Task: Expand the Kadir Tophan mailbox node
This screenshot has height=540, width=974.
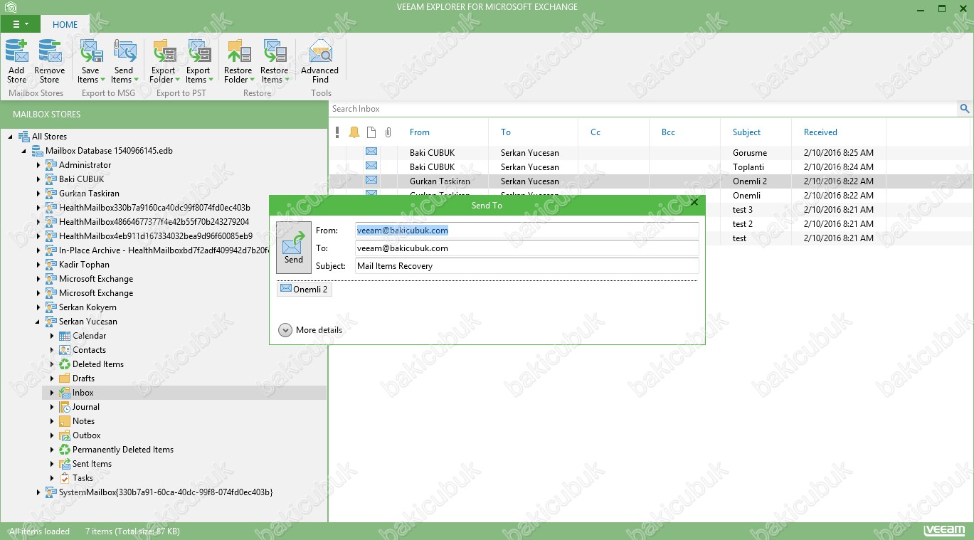Action: (x=38, y=265)
